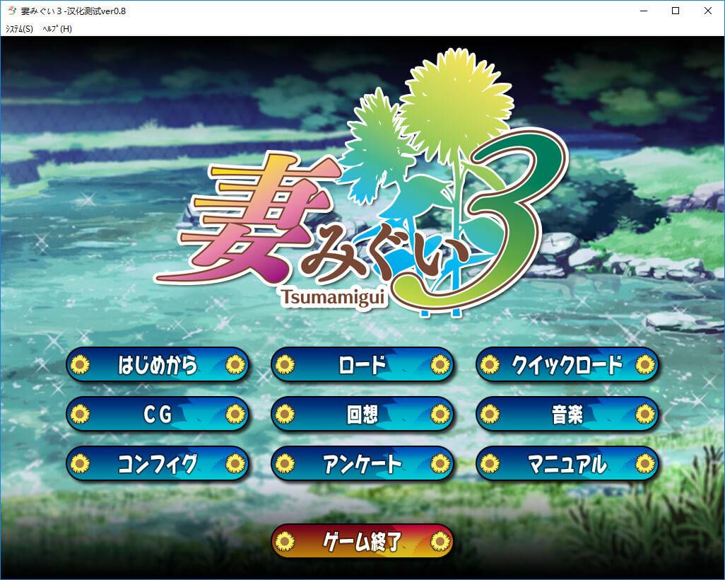Screen dimensions: 725x580
Task: Click the sunflower icon right of クイックロード
Action: pos(644,365)
